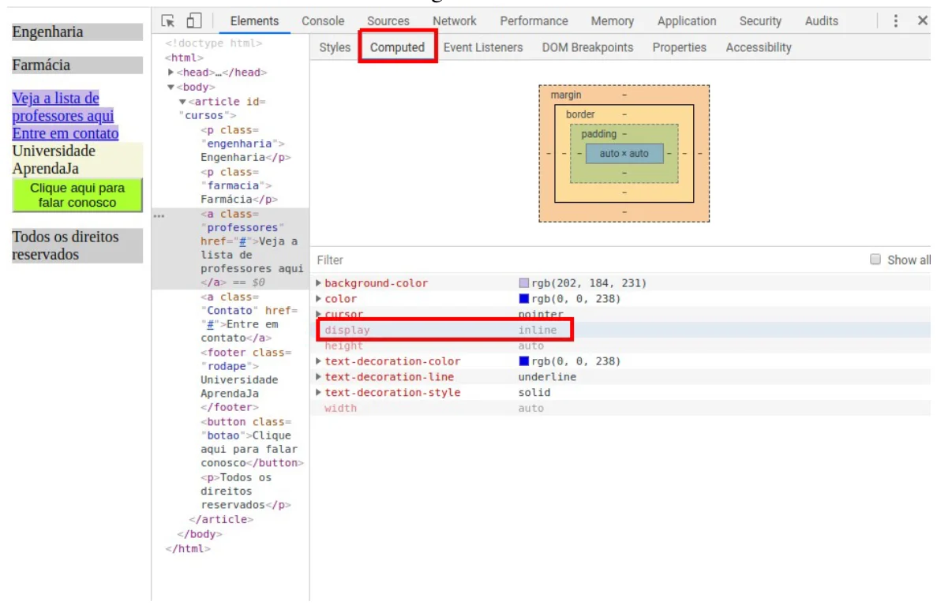Click the Todos os direitos reservados paragraph
This screenshot has width=937, height=609.
coord(77,245)
